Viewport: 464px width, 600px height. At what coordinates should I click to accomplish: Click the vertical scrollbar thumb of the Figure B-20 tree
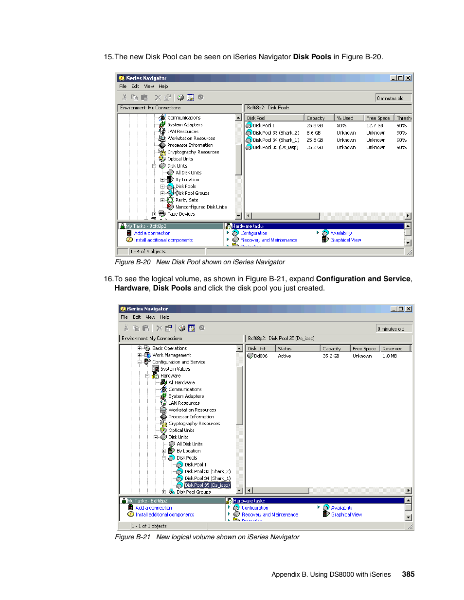point(238,159)
